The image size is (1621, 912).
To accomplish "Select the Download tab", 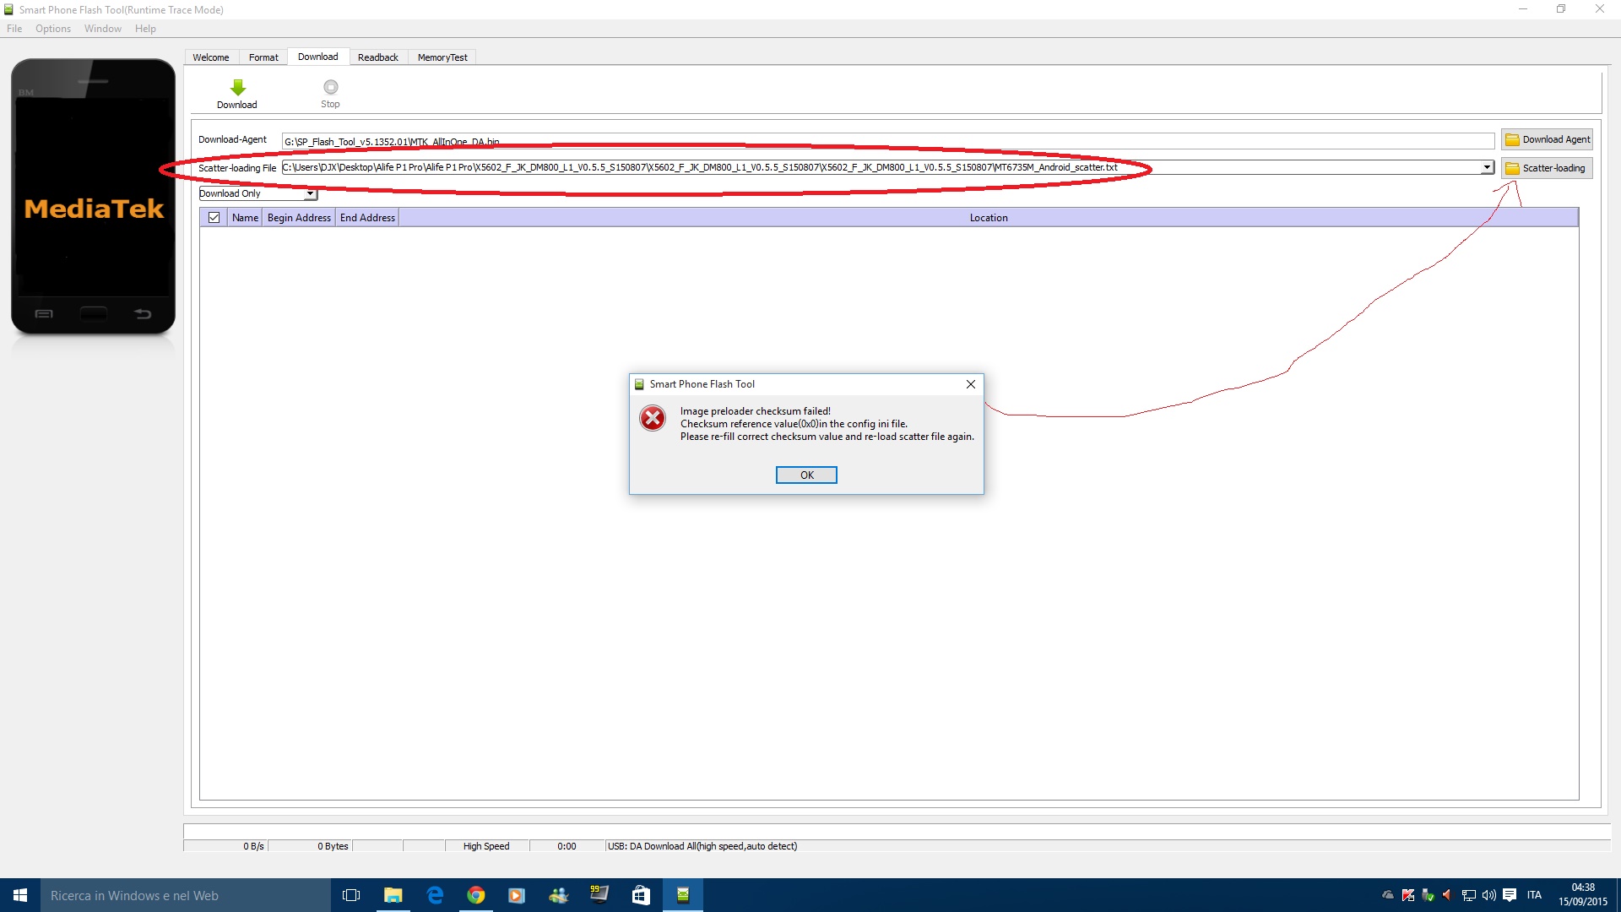I will pyautogui.click(x=317, y=57).
